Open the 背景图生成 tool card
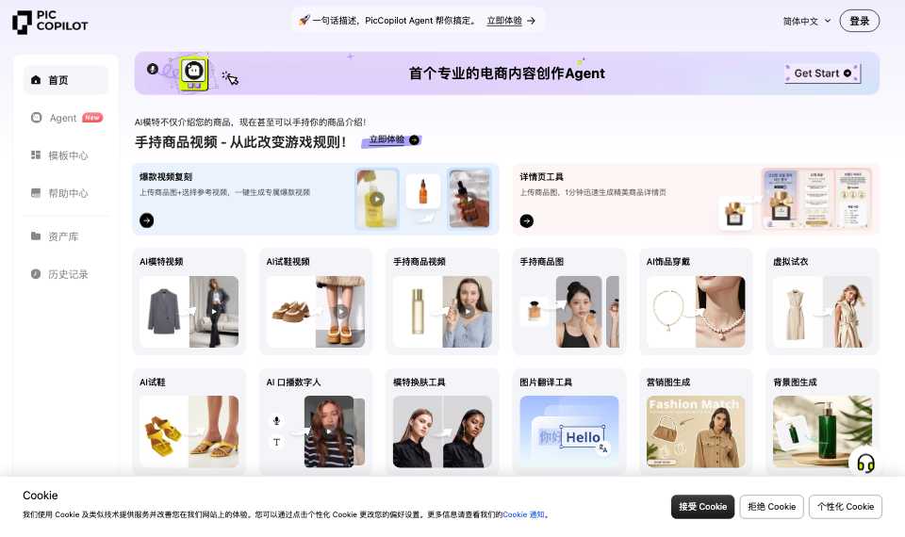 [x=822, y=422]
